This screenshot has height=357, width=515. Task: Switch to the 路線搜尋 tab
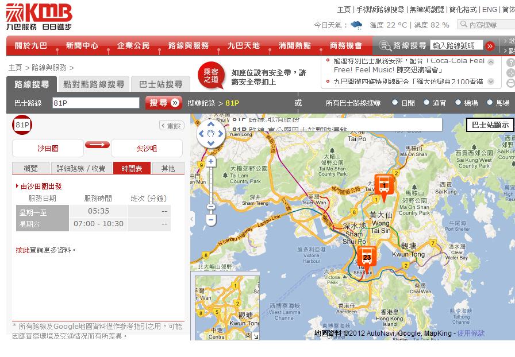(x=32, y=84)
